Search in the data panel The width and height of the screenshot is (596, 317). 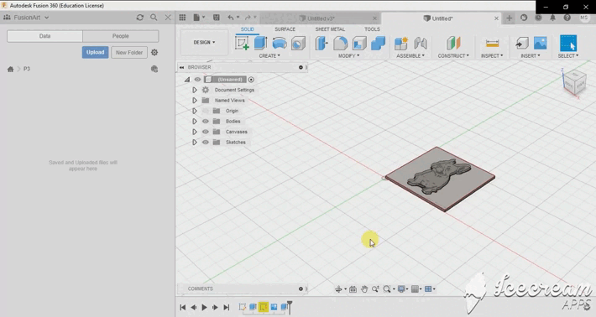154,18
